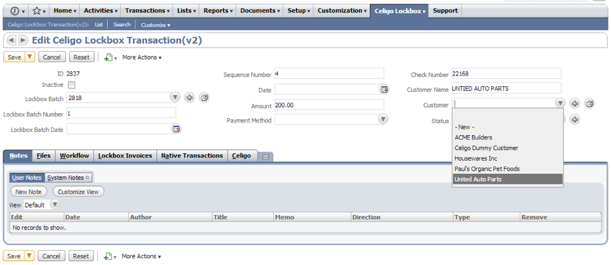Expand the Lockbox Batch dropdown arrow
611x265 pixels.
click(175, 97)
